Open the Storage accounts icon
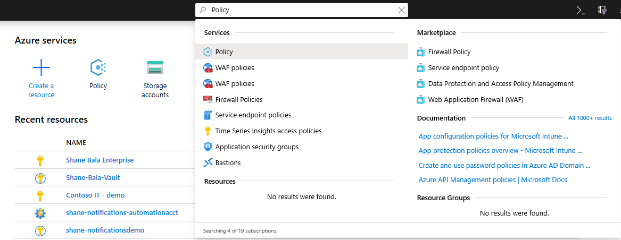This screenshot has width=621, height=240. pyautogui.click(x=155, y=67)
